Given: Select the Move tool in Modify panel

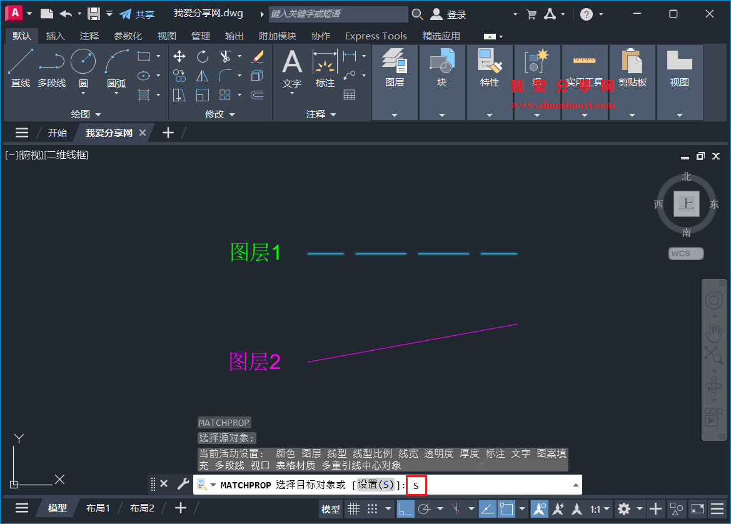Looking at the screenshot, I should pyautogui.click(x=179, y=56).
